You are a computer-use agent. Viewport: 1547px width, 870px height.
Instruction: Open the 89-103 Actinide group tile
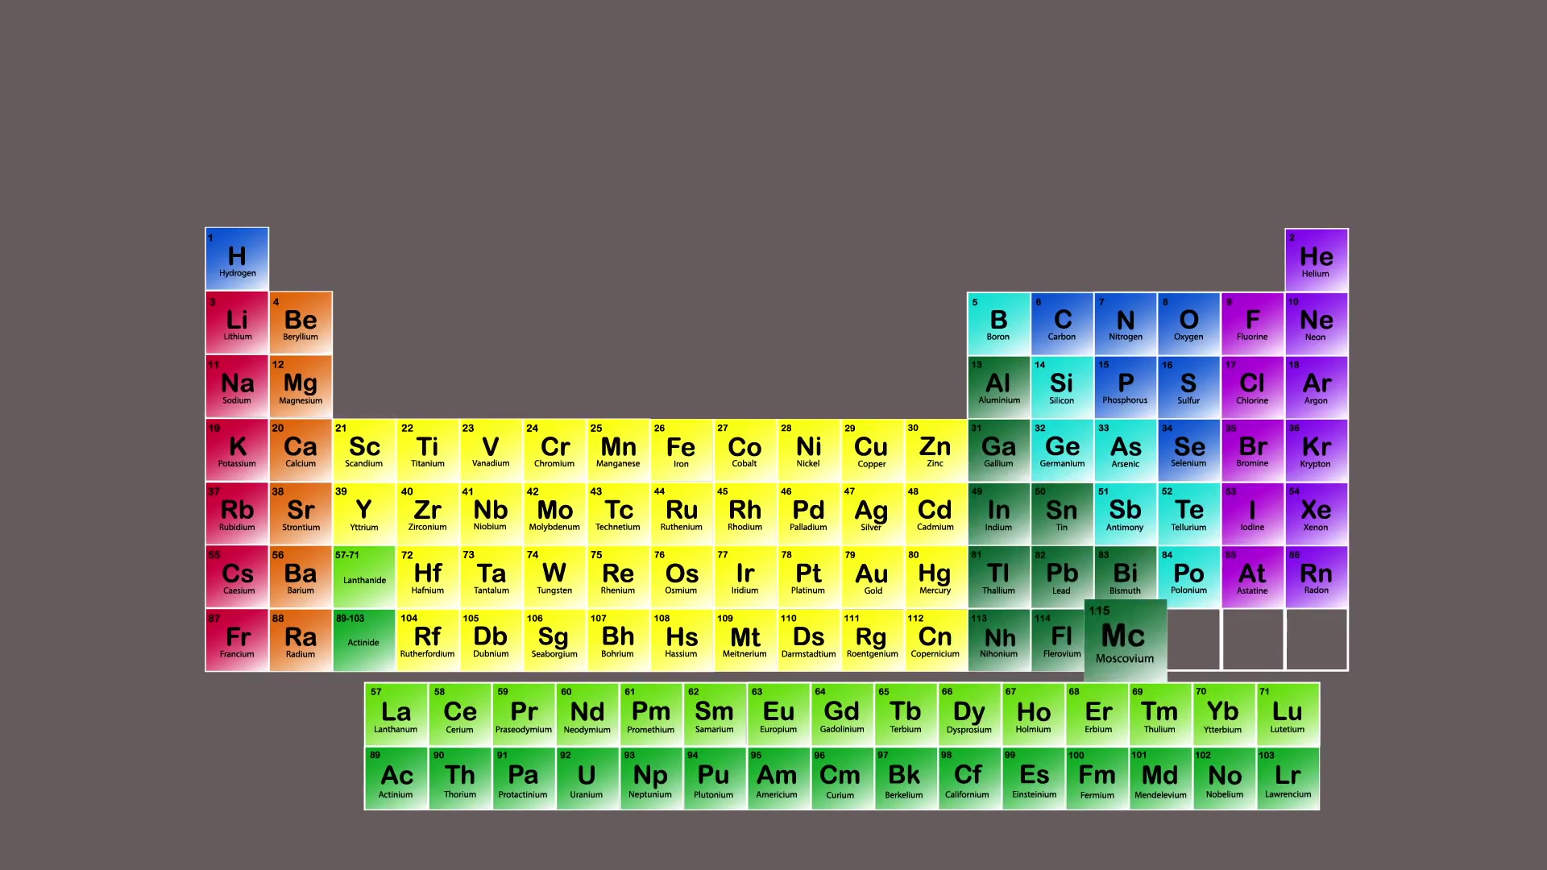click(x=364, y=640)
